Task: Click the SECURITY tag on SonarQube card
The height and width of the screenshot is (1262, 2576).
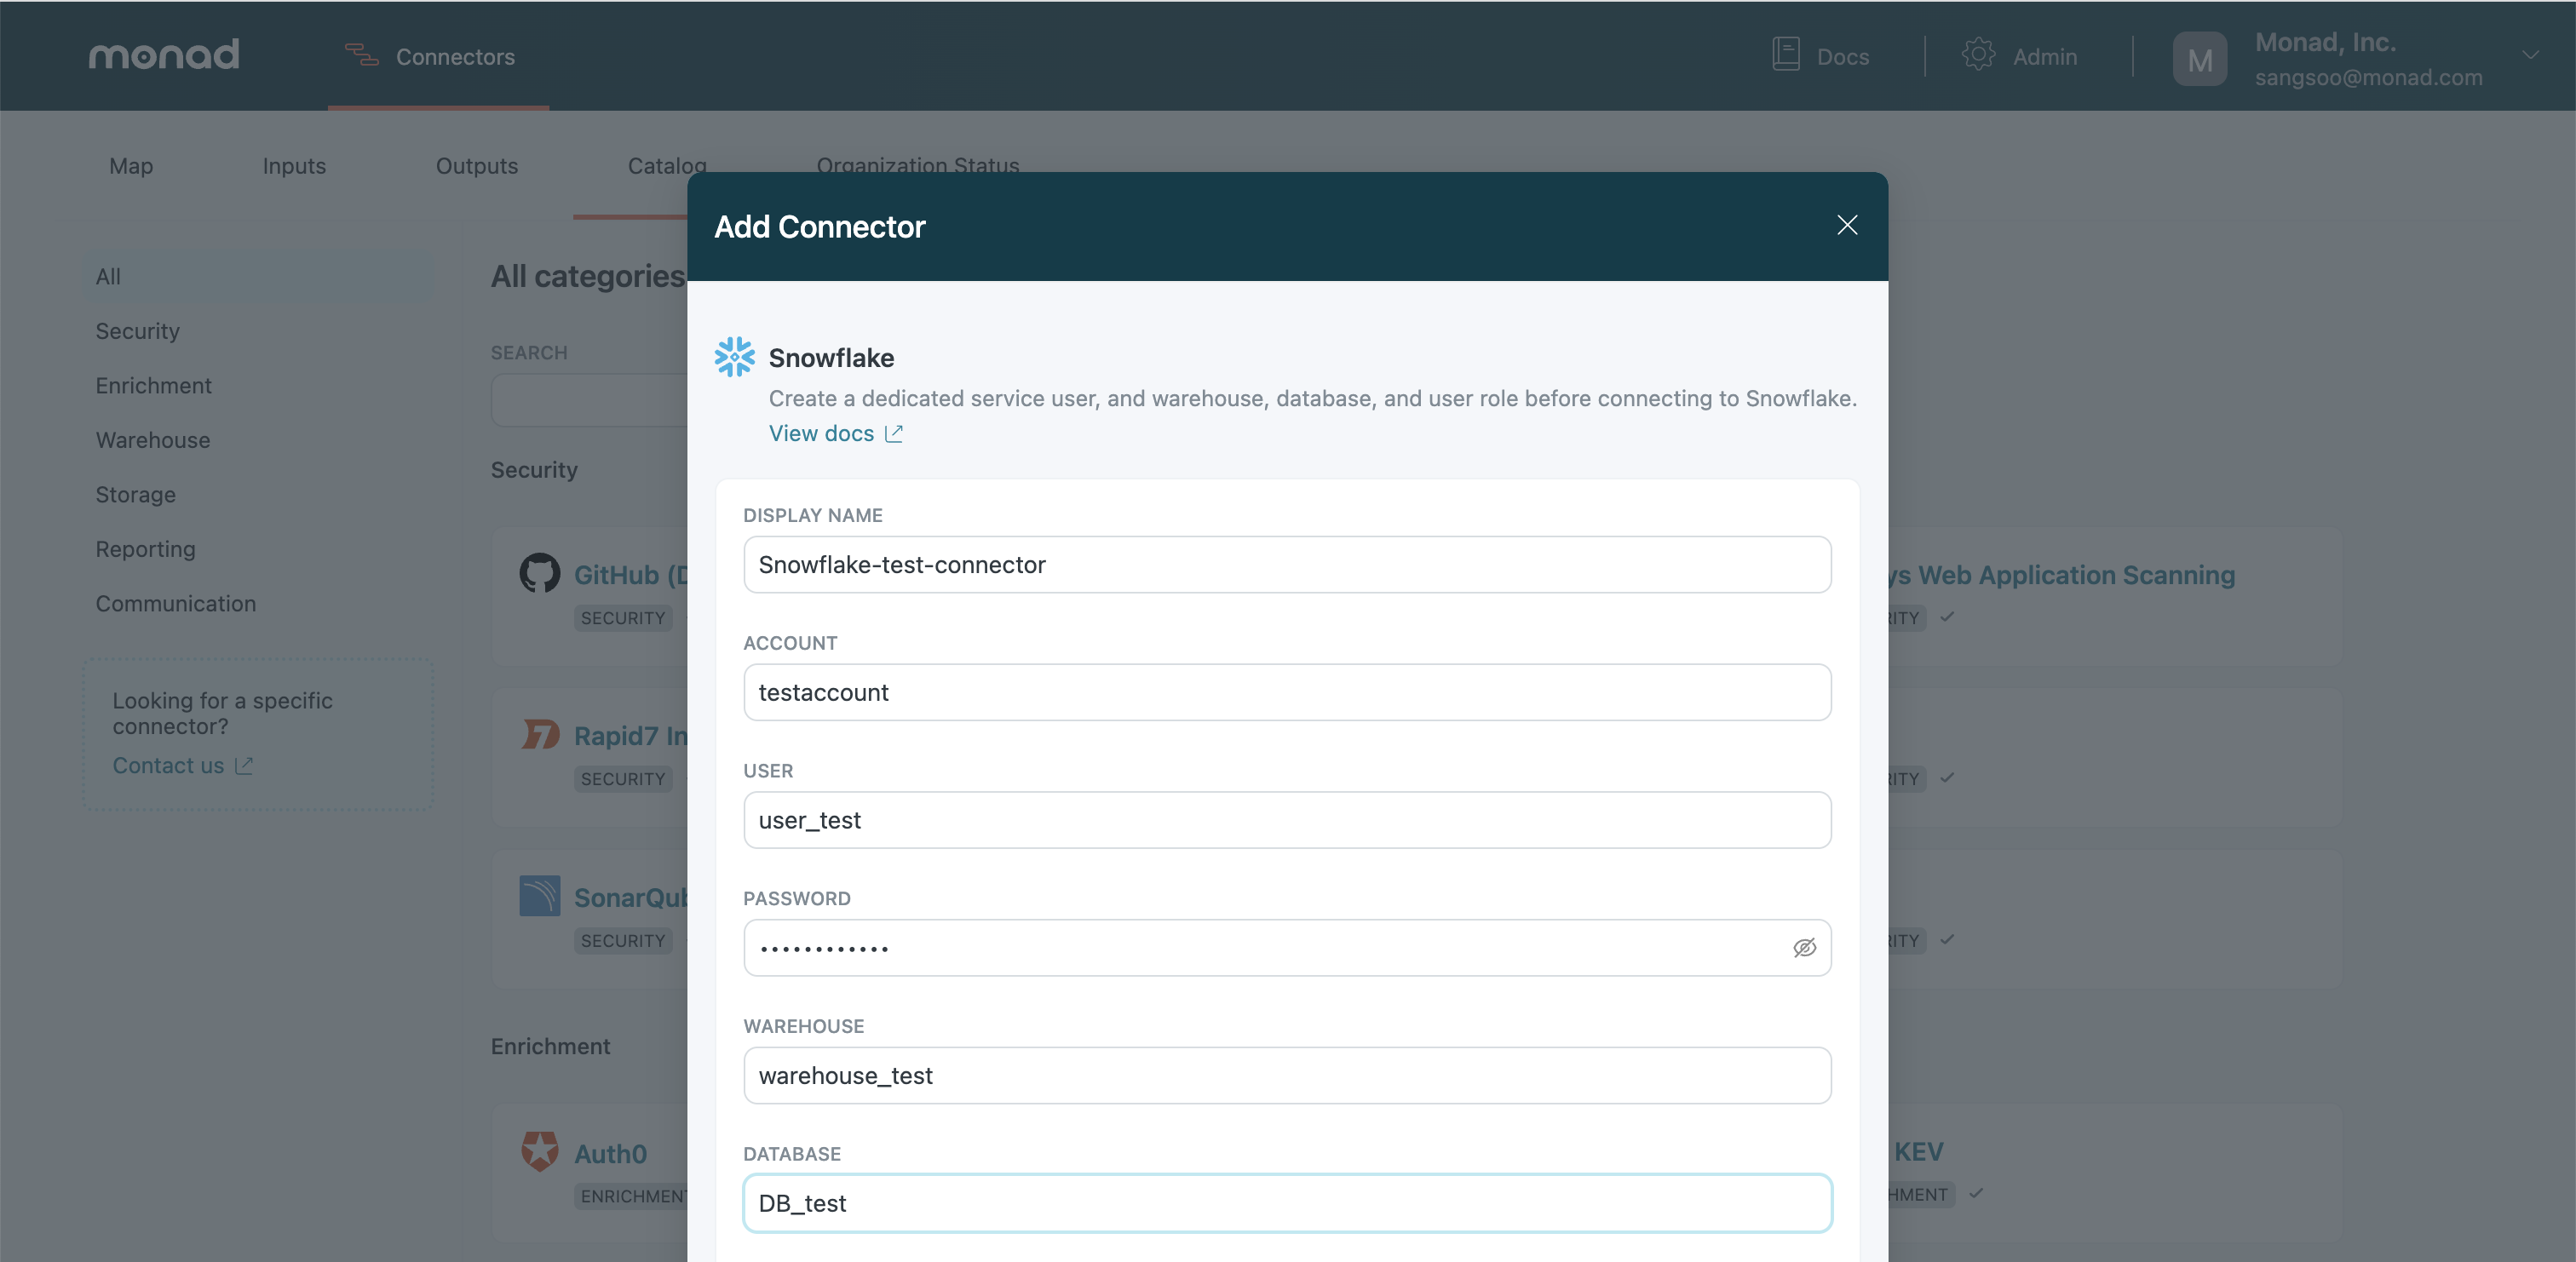Action: (623, 941)
